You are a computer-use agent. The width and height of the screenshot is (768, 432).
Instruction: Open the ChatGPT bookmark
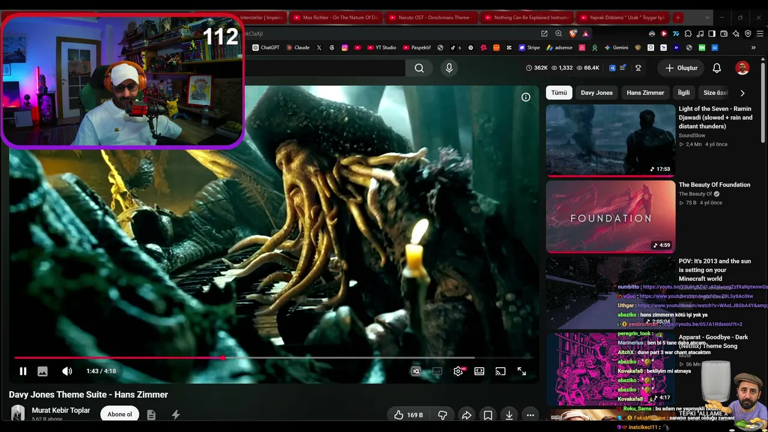266,47
